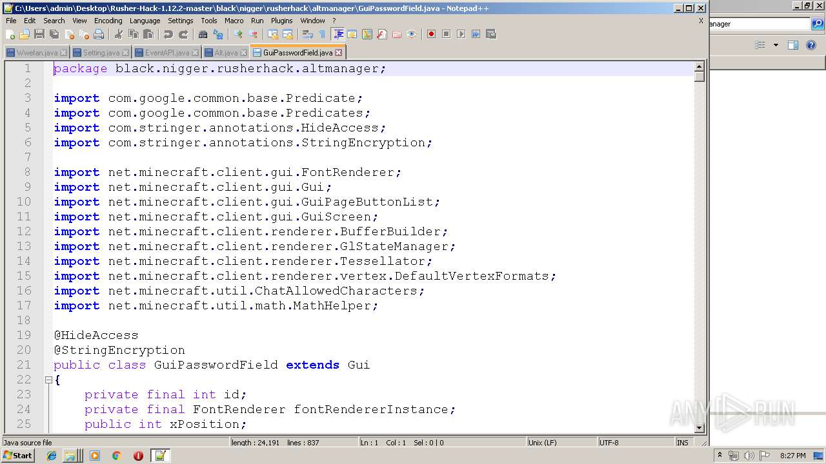This screenshot has height=464, width=826.
Task: Collapse the class fold marker at line 22
Action: click(48, 380)
